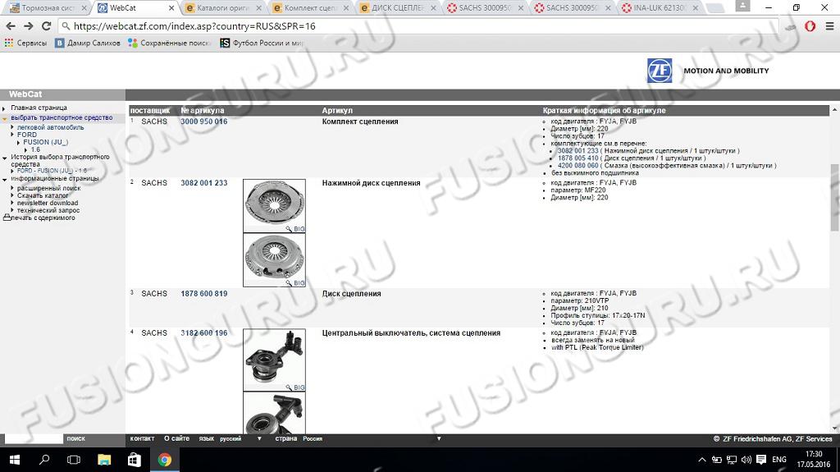840x472 pixels.
Task: Open Windows search magnifier on taskbar
Action: [44, 460]
